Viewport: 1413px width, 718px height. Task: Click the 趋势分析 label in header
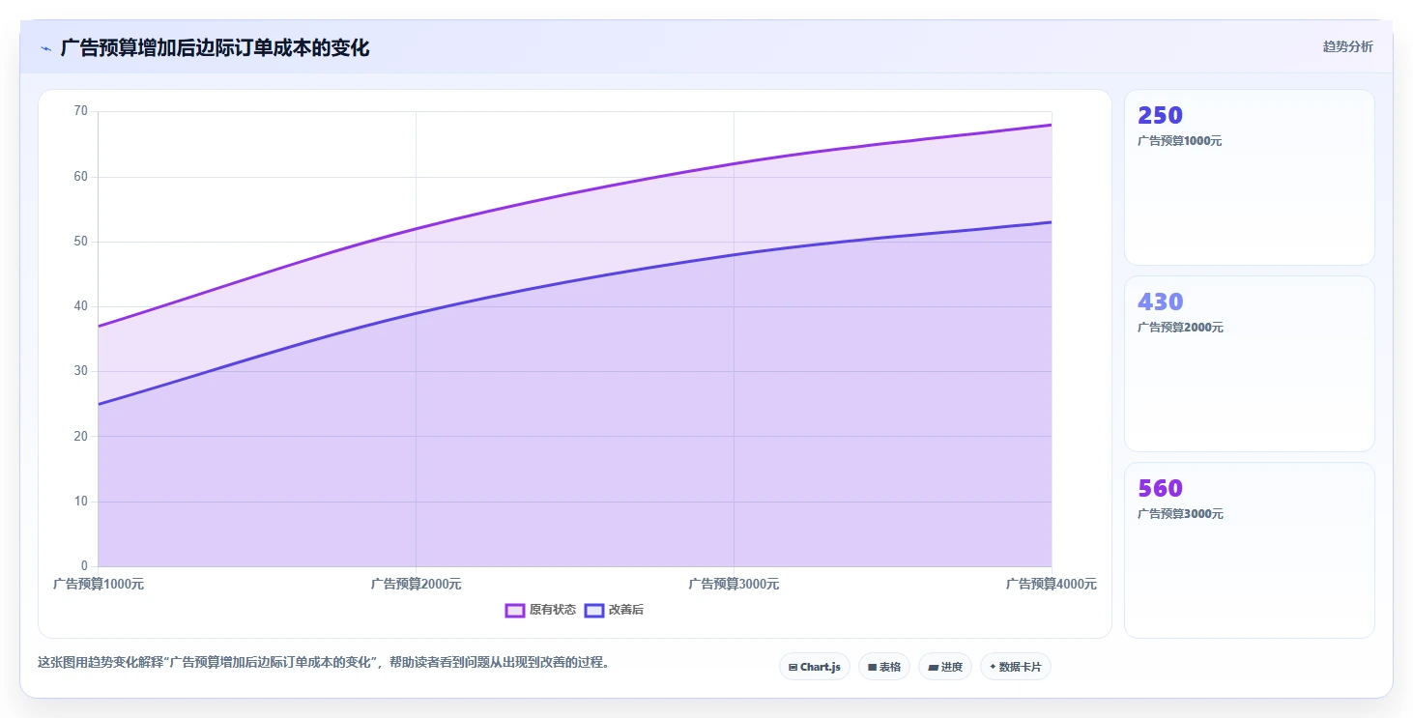(1348, 46)
